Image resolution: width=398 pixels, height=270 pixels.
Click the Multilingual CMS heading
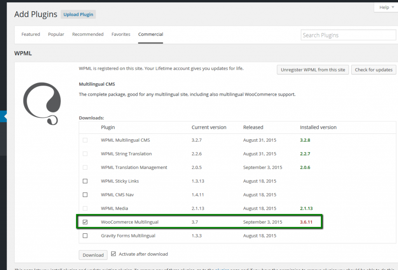97,84
